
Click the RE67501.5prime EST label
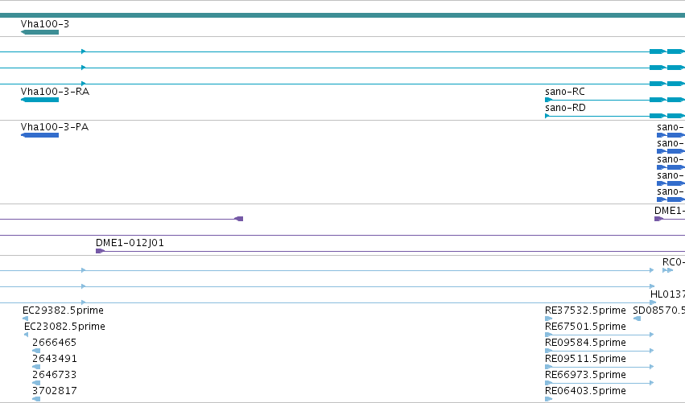pyautogui.click(x=585, y=327)
